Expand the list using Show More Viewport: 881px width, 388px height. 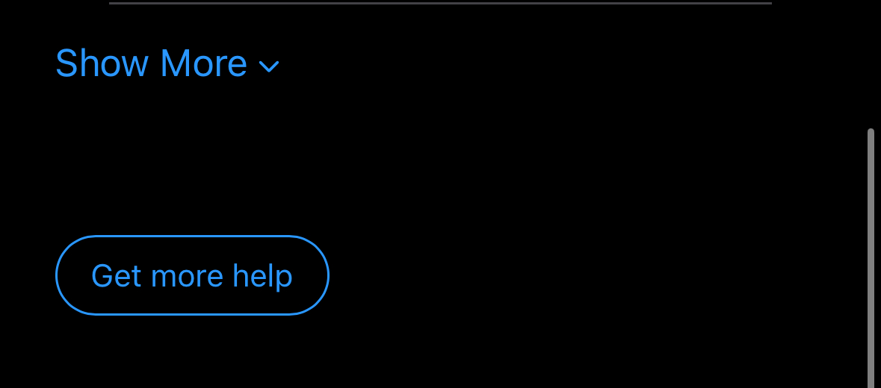[x=151, y=64]
